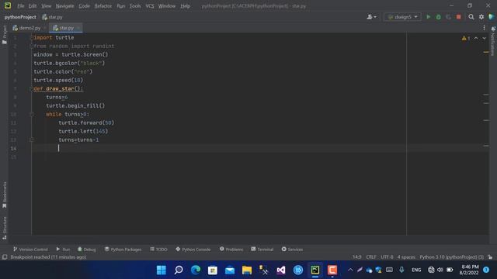Close the star.py editor tab

click(78, 28)
